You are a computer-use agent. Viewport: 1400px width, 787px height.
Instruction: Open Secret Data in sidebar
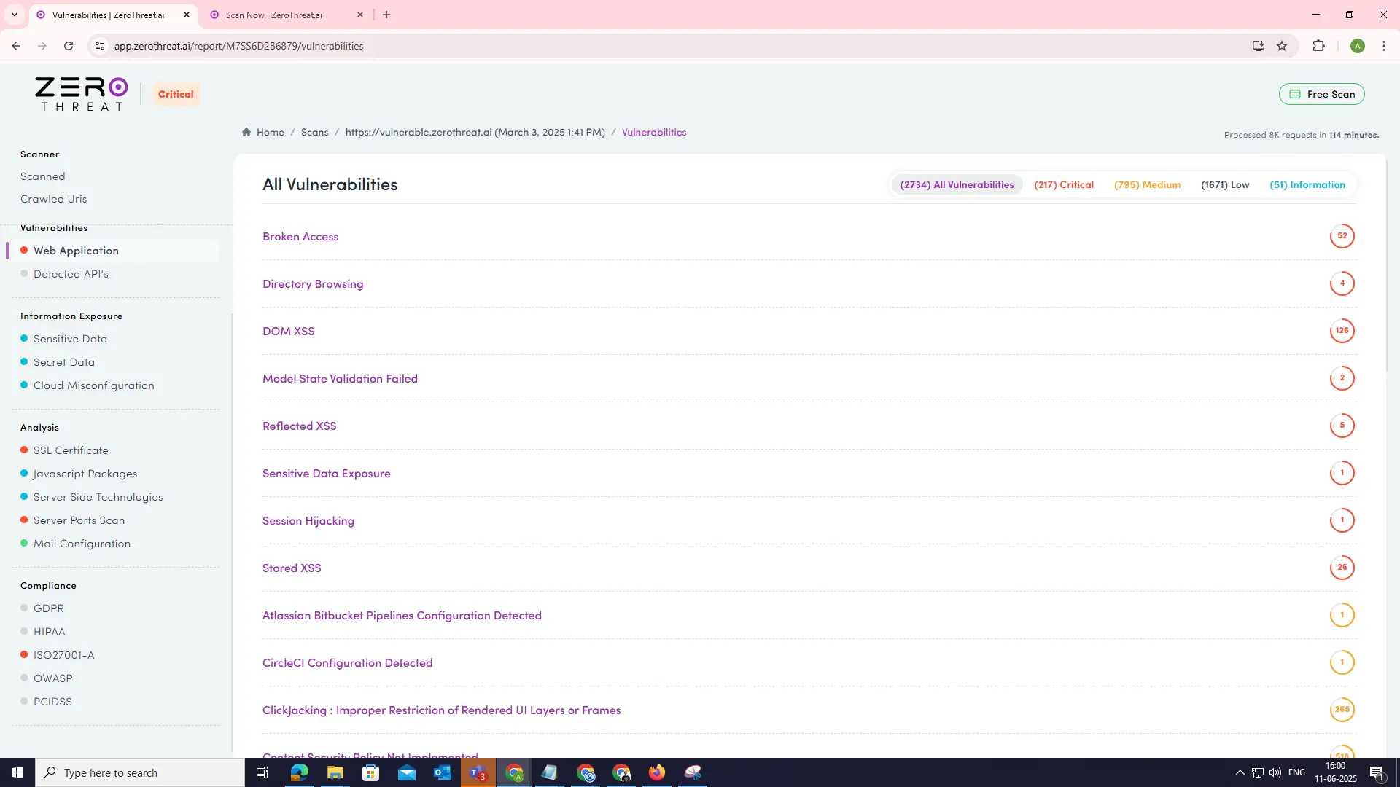(64, 362)
